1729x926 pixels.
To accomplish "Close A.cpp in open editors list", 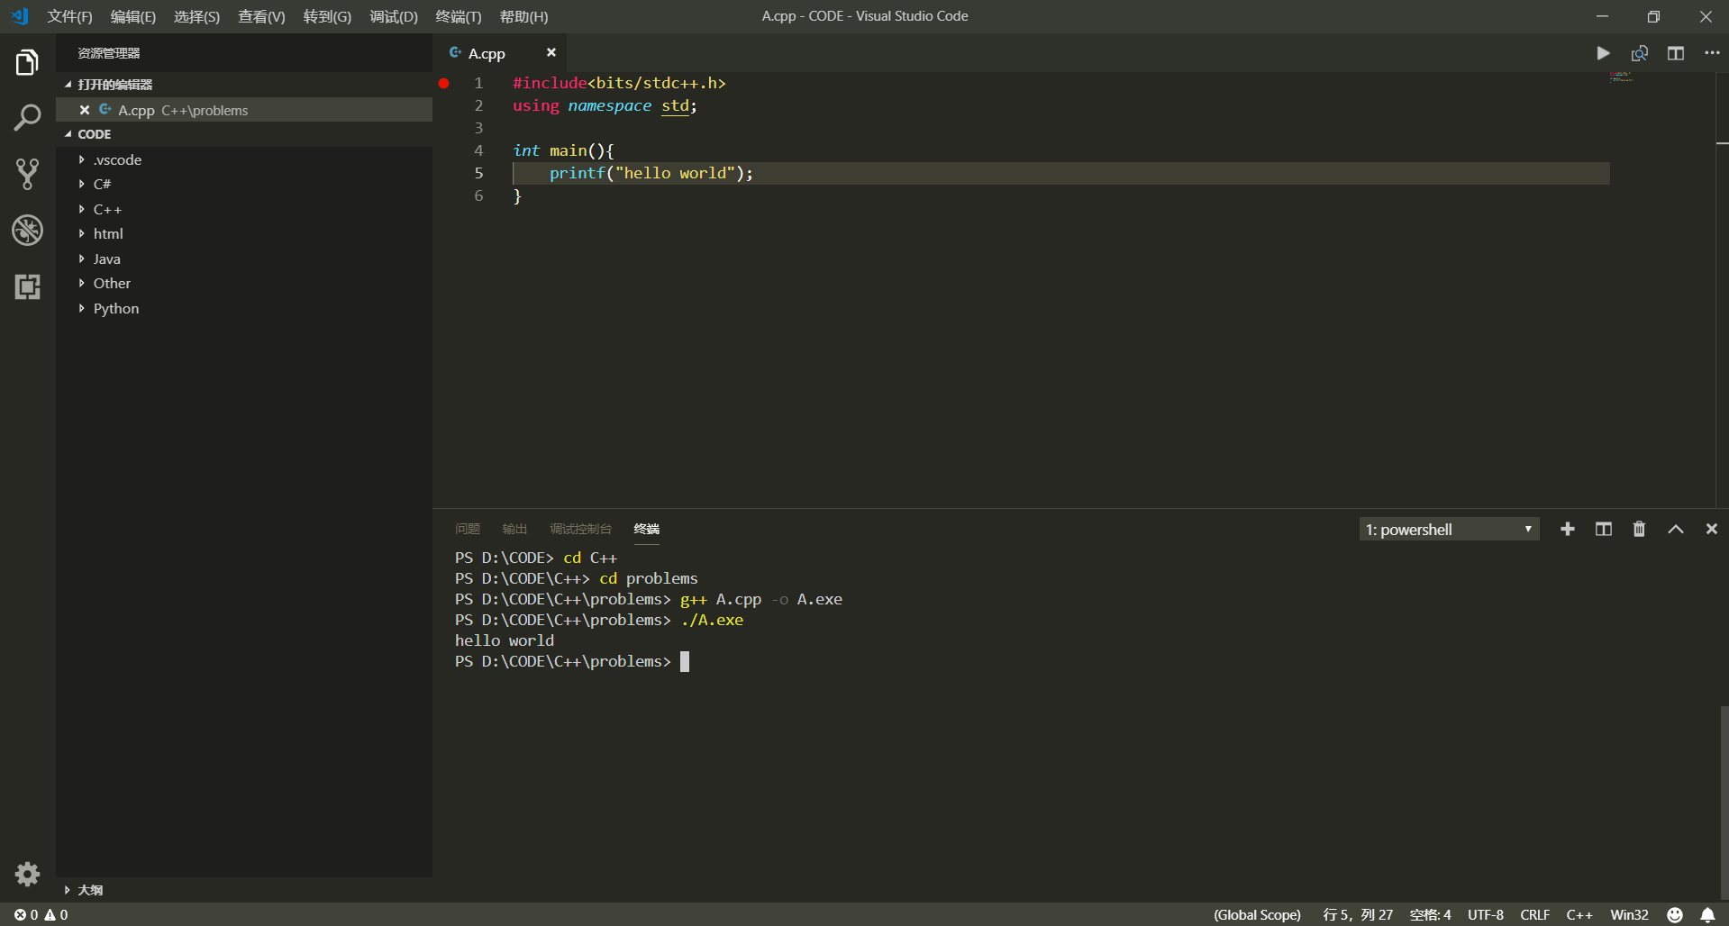I will [84, 110].
